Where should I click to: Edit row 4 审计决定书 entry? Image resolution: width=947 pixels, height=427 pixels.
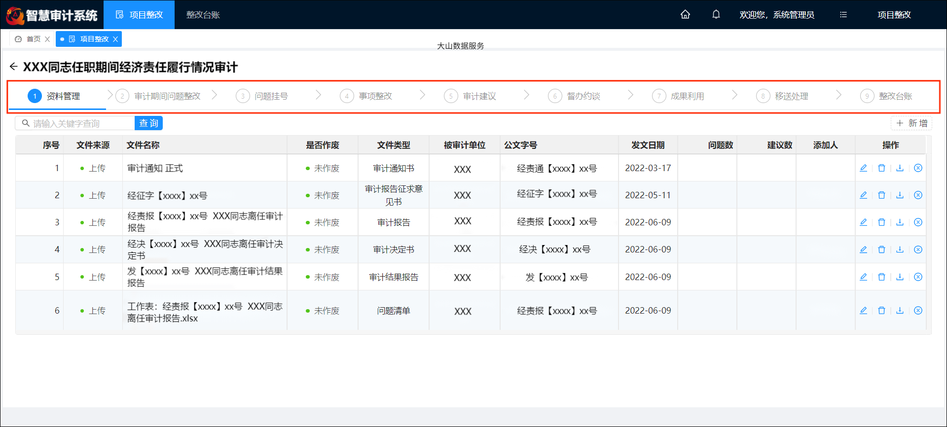[864, 249]
